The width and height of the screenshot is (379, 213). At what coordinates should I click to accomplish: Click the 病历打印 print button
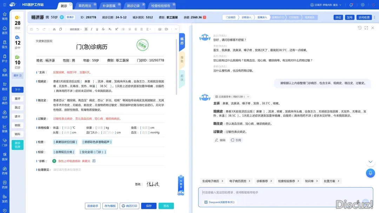pos(129,206)
